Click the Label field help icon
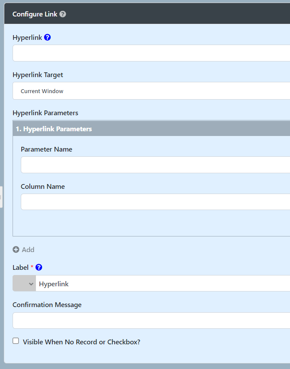290x369 pixels. pos(39,267)
